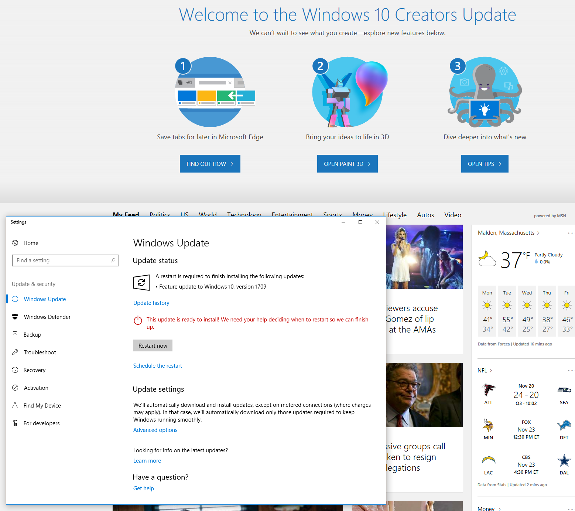
Task: Maximize the Settings window
Action: [x=360, y=222]
